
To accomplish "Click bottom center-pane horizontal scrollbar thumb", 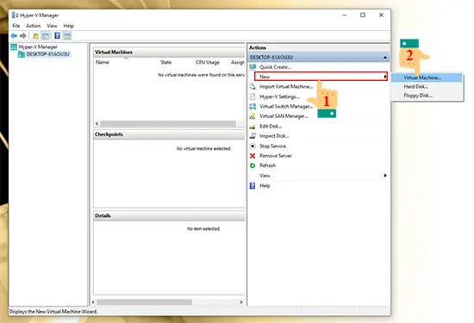I will 144,302.
